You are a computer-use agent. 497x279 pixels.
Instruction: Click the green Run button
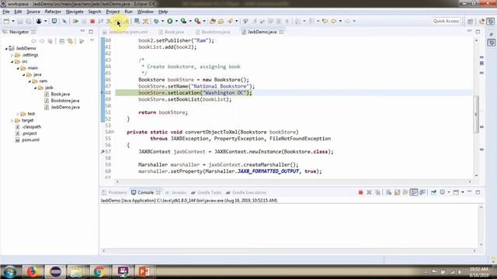[170, 21]
